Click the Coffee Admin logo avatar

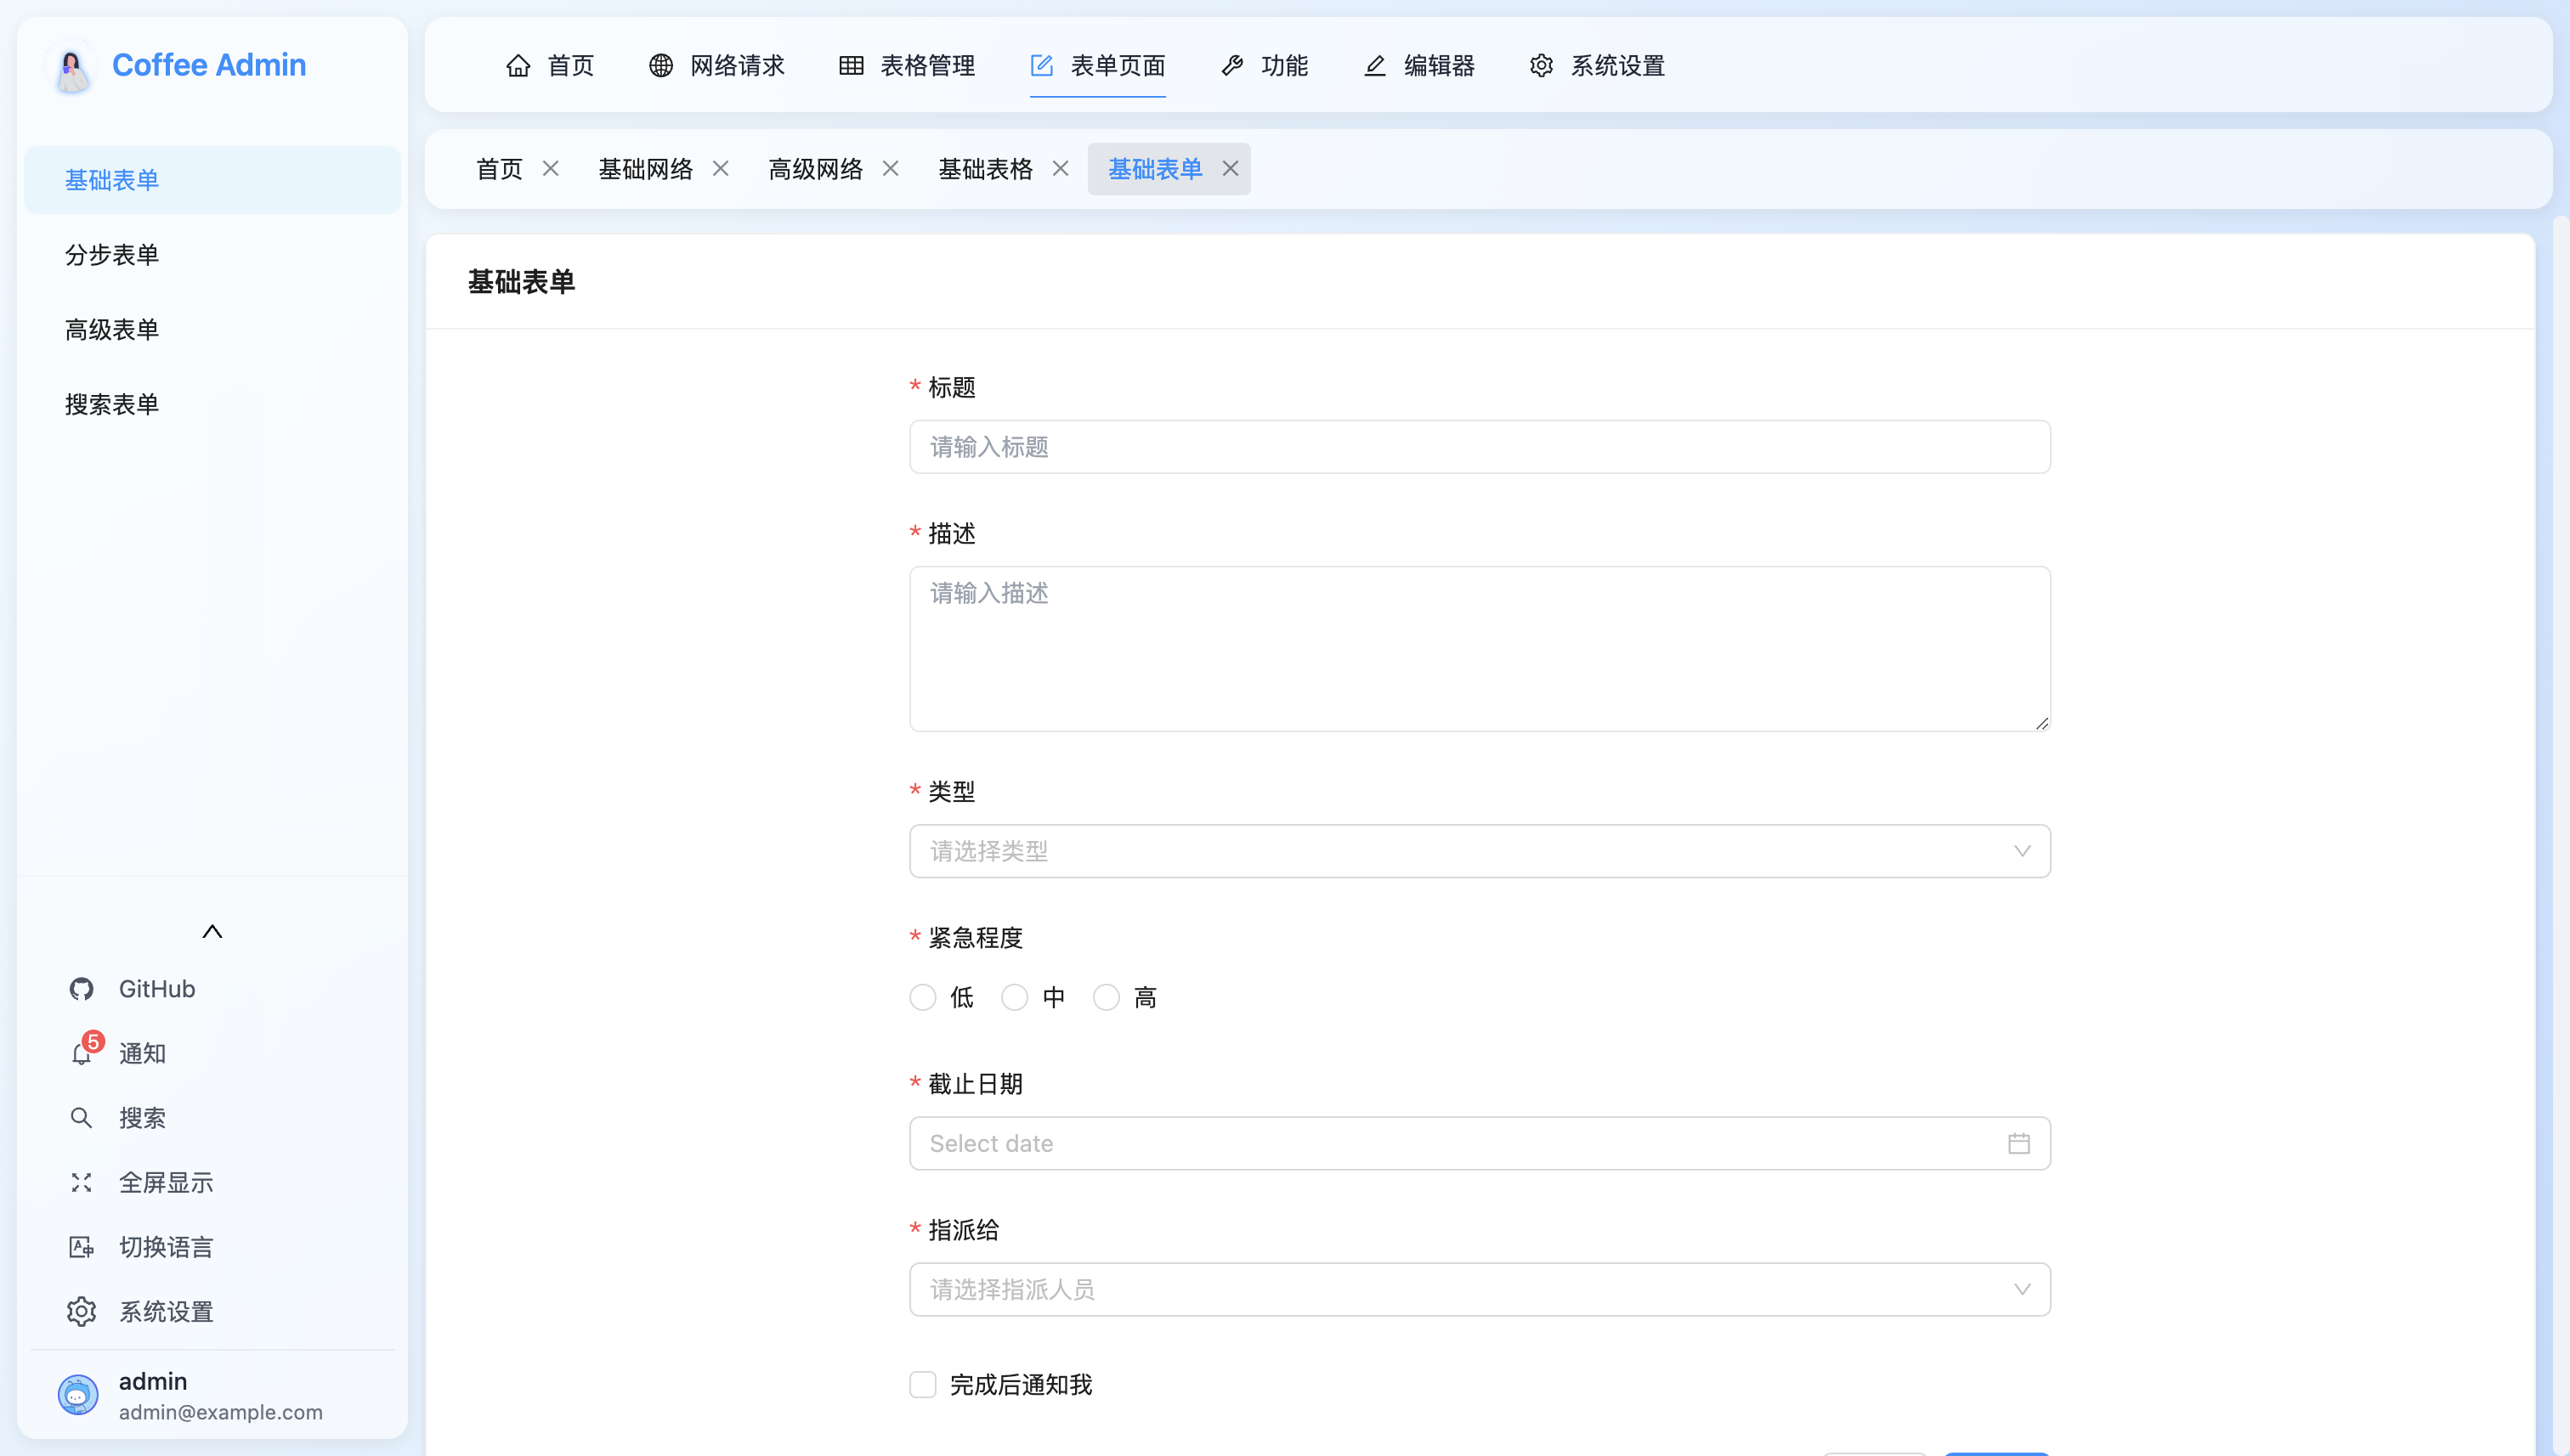click(x=71, y=67)
